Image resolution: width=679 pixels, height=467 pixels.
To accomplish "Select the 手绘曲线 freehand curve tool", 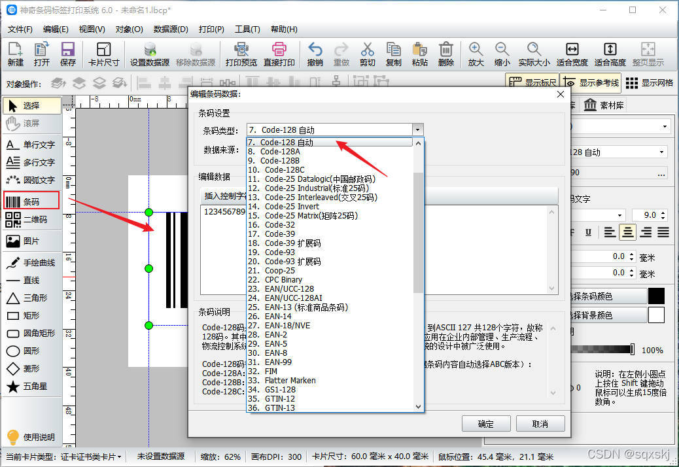I will 31,262.
